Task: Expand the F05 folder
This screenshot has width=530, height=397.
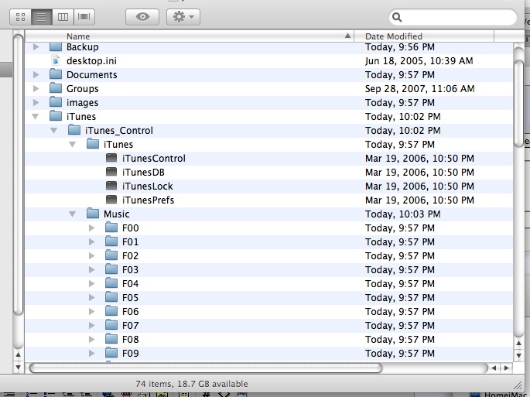Action: tap(91, 298)
